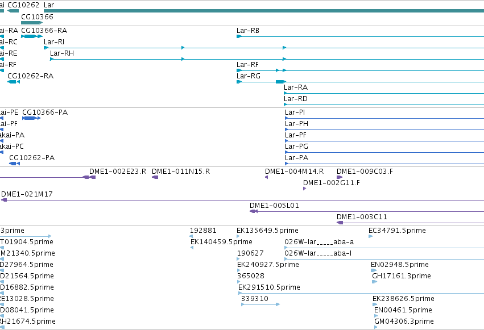The height and width of the screenshot is (330, 484).
Task: Click the D27964.5prime EST label
Action: [27, 265]
